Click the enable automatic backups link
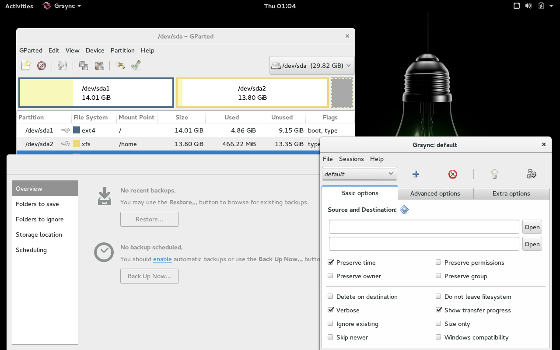Image resolution: width=560 pixels, height=350 pixels. pos(162,259)
